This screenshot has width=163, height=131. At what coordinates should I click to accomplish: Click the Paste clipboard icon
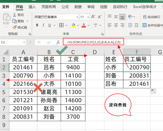(x=7, y=17)
